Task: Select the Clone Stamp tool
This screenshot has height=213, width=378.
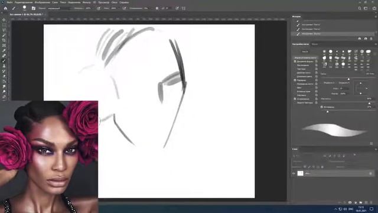Action: (x=4, y=66)
